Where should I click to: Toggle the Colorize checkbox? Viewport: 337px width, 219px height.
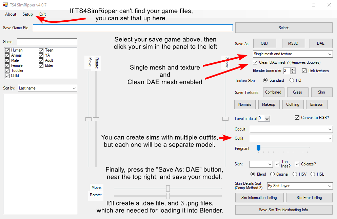[297, 164]
